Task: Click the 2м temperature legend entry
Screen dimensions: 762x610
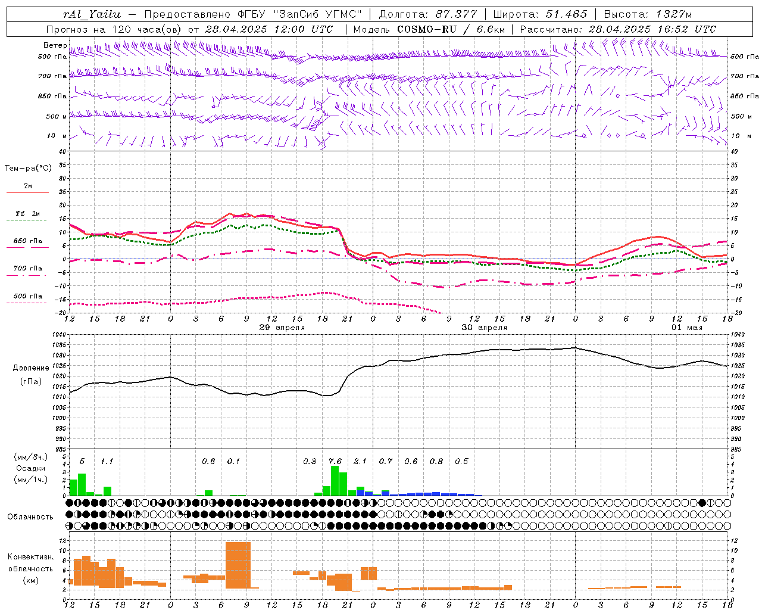Action: tap(28, 186)
